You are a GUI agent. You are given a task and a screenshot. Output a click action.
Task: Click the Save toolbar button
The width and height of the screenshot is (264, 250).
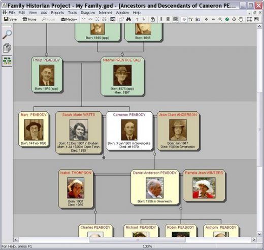(x=10, y=19)
